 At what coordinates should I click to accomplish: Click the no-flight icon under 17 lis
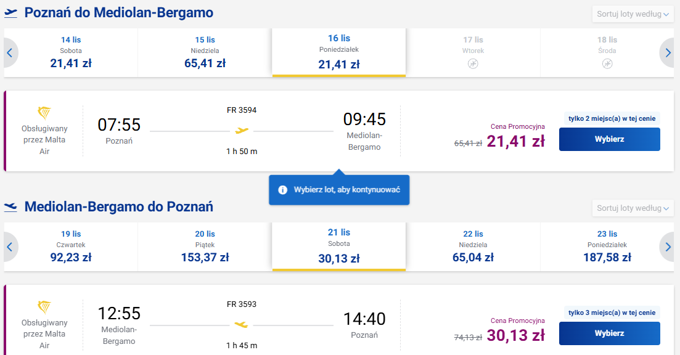(473, 63)
